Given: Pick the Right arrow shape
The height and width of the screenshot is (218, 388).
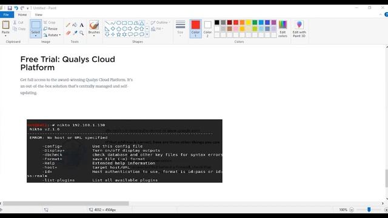Looking at the screenshot, I should (x=130, y=28).
